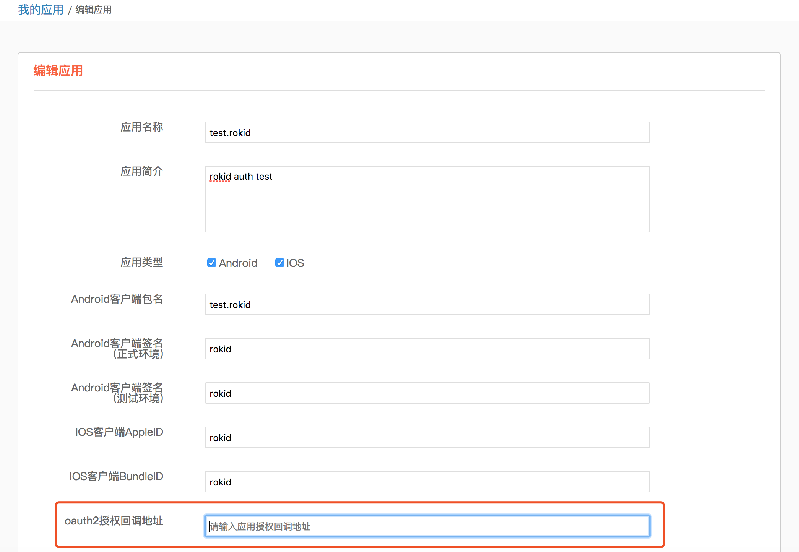Focus the 应用名称 input field
The width and height of the screenshot is (799, 552).
coord(427,132)
